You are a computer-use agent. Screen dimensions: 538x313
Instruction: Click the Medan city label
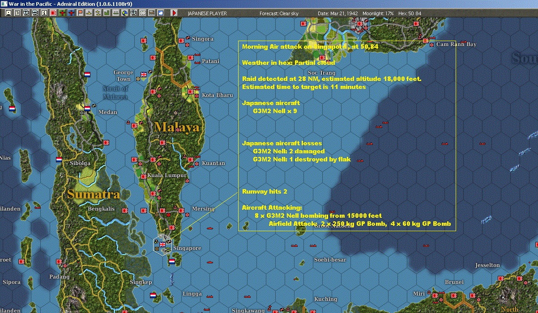coord(108,112)
